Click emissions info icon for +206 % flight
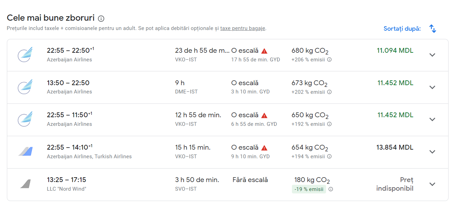452x211 pixels. [x=330, y=60]
